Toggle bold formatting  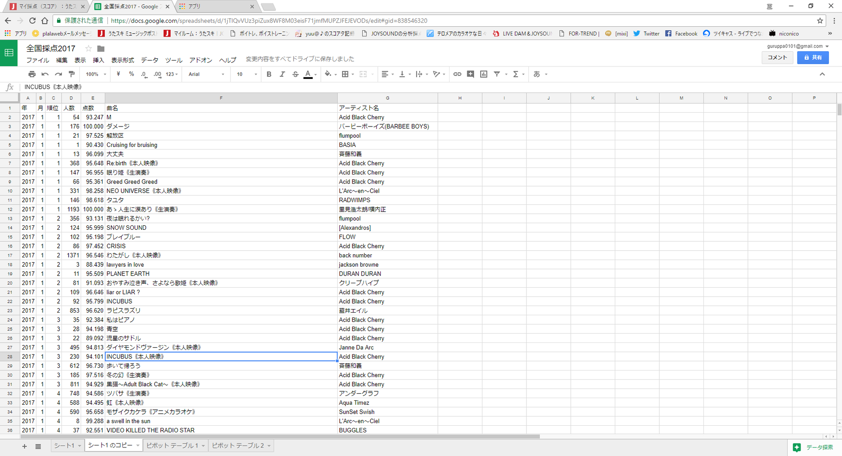tap(269, 74)
